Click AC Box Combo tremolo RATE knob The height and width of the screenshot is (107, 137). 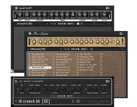coord(79,89)
